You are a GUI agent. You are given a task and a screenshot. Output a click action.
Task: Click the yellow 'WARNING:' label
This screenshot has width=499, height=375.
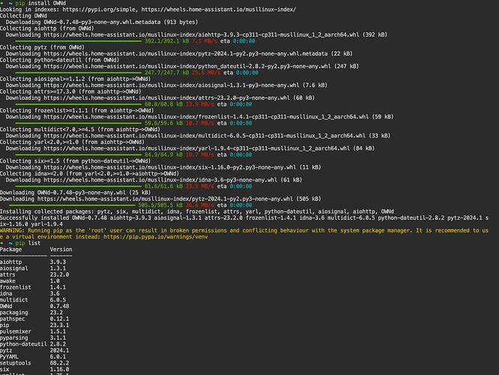coord(12,231)
